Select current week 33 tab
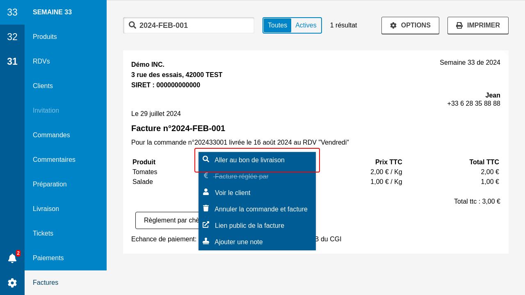Image resolution: width=525 pixels, height=295 pixels. pos(12,12)
